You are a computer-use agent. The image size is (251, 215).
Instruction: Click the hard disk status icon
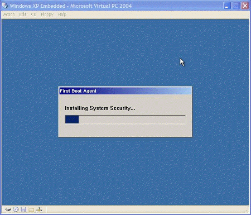point(8,209)
